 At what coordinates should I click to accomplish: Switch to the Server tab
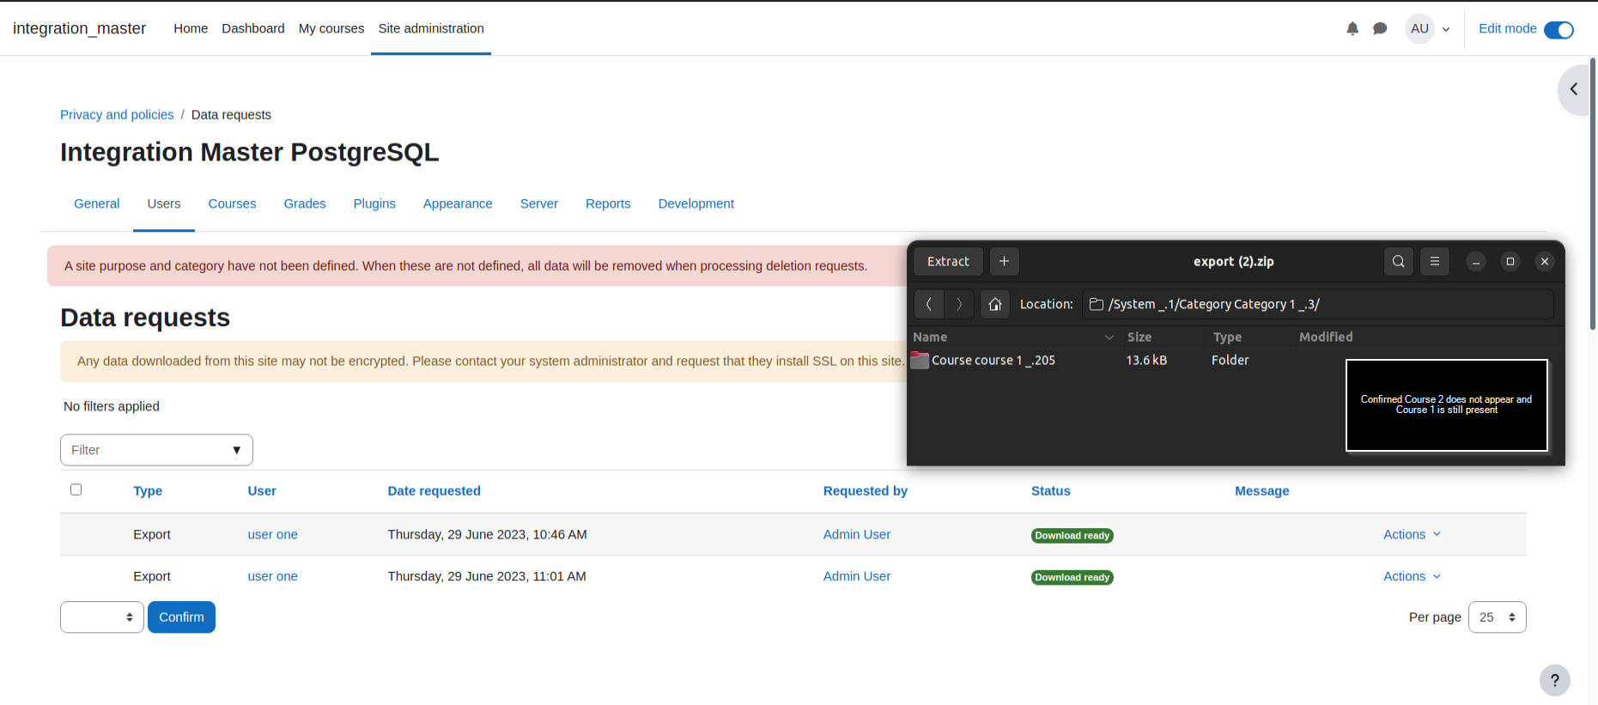pyautogui.click(x=539, y=204)
